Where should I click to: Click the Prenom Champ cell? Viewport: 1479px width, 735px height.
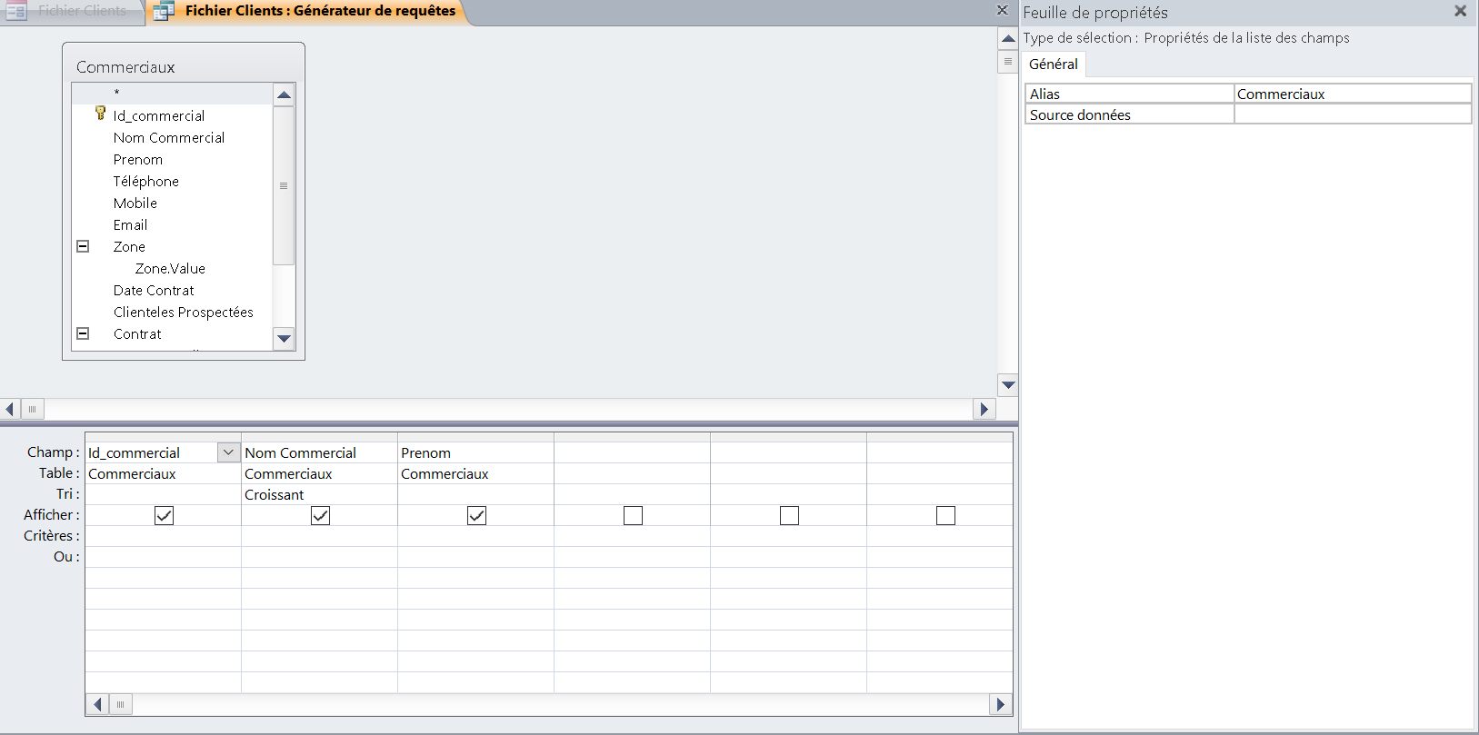point(475,452)
